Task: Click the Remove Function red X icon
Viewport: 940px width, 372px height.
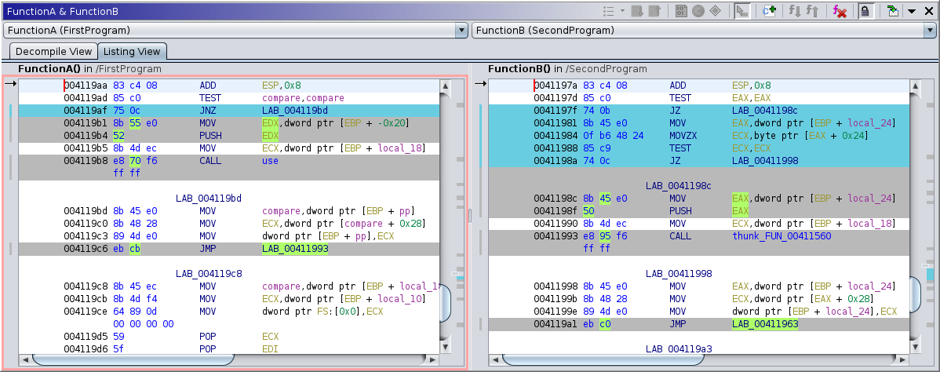Action: [x=840, y=11]
